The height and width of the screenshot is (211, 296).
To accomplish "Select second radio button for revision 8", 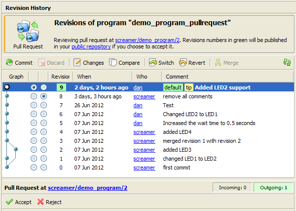I will (x=44, y=96).
